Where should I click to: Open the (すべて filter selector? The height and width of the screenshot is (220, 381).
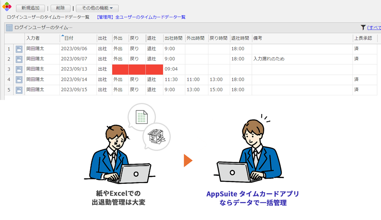[374, 27]
